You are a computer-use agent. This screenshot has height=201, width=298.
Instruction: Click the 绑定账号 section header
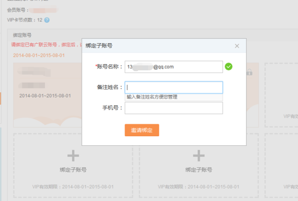22,35
